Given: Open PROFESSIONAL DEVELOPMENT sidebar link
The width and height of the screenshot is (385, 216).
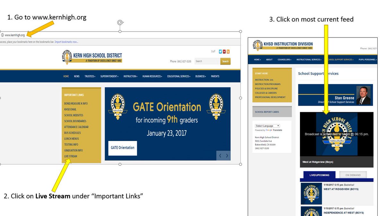Looking at the screenshot, I should click(x=270, y=97).
